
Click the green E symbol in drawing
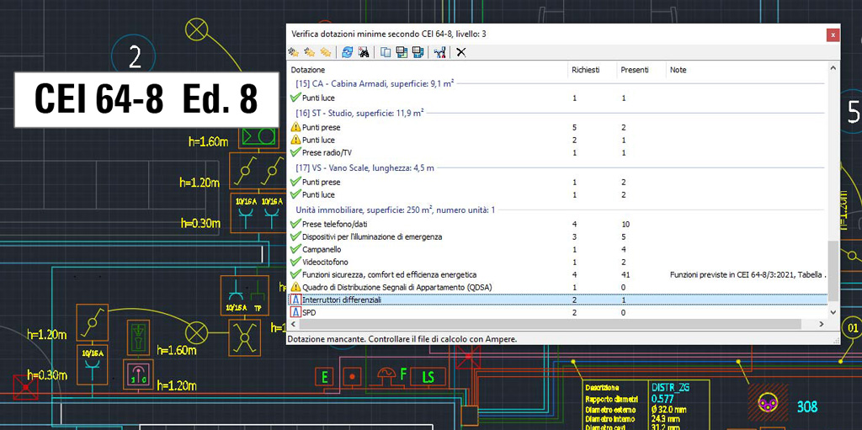pyautogui.click(x=325, y=377)
